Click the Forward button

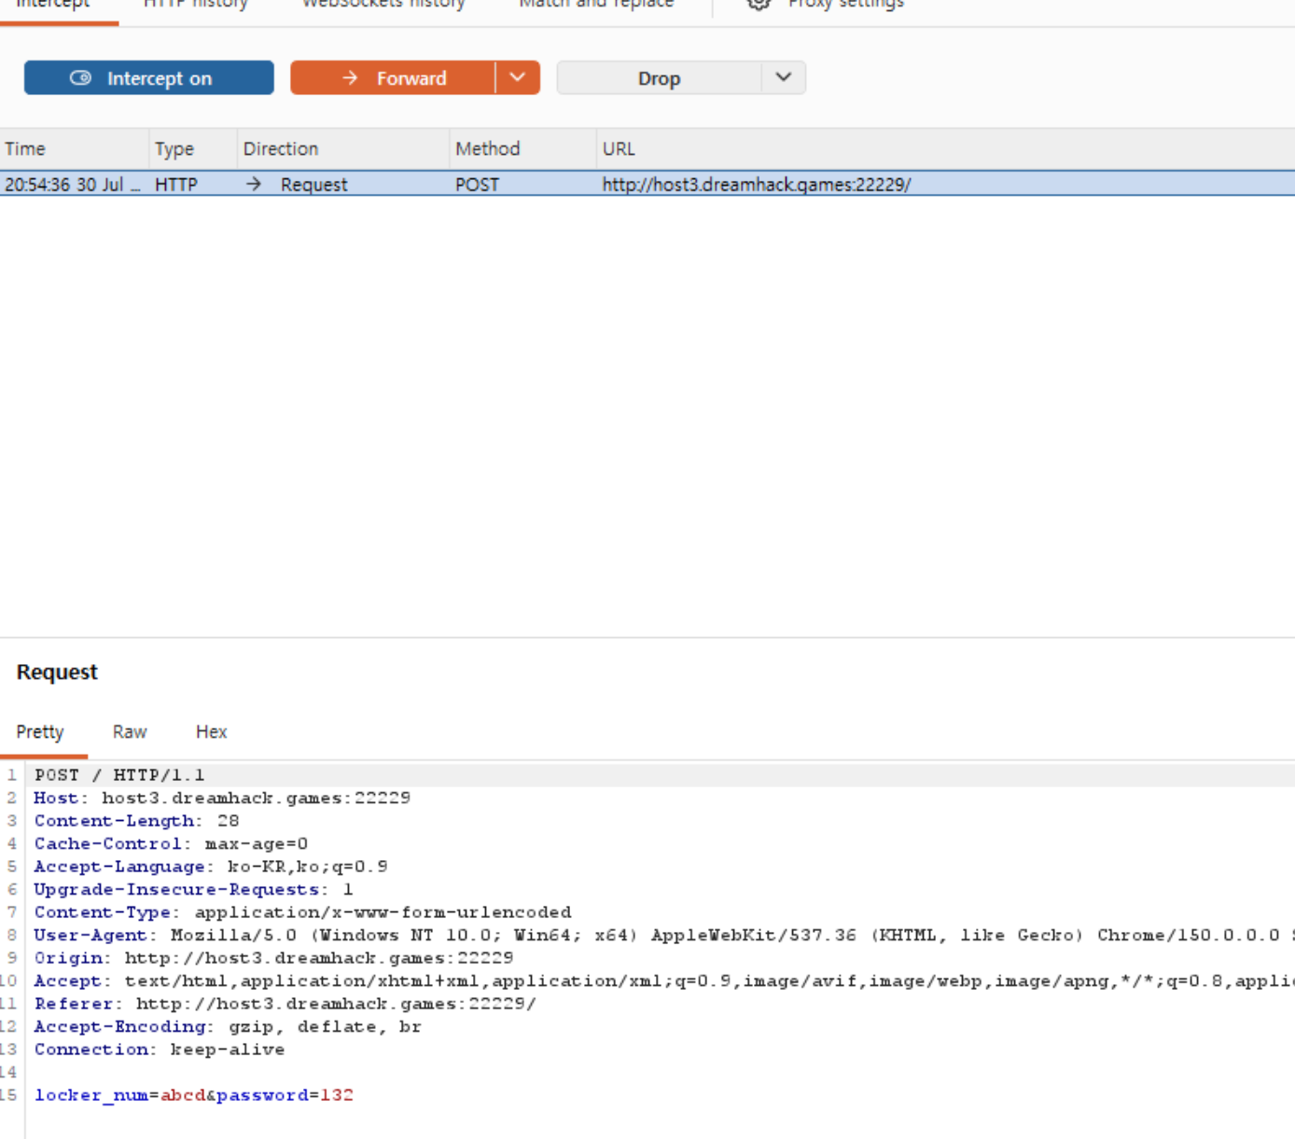tap(393, 78)
